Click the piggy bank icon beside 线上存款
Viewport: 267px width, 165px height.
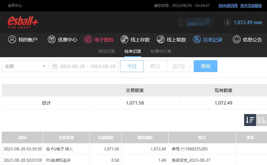pyautogui.click(x=124, y=39)
